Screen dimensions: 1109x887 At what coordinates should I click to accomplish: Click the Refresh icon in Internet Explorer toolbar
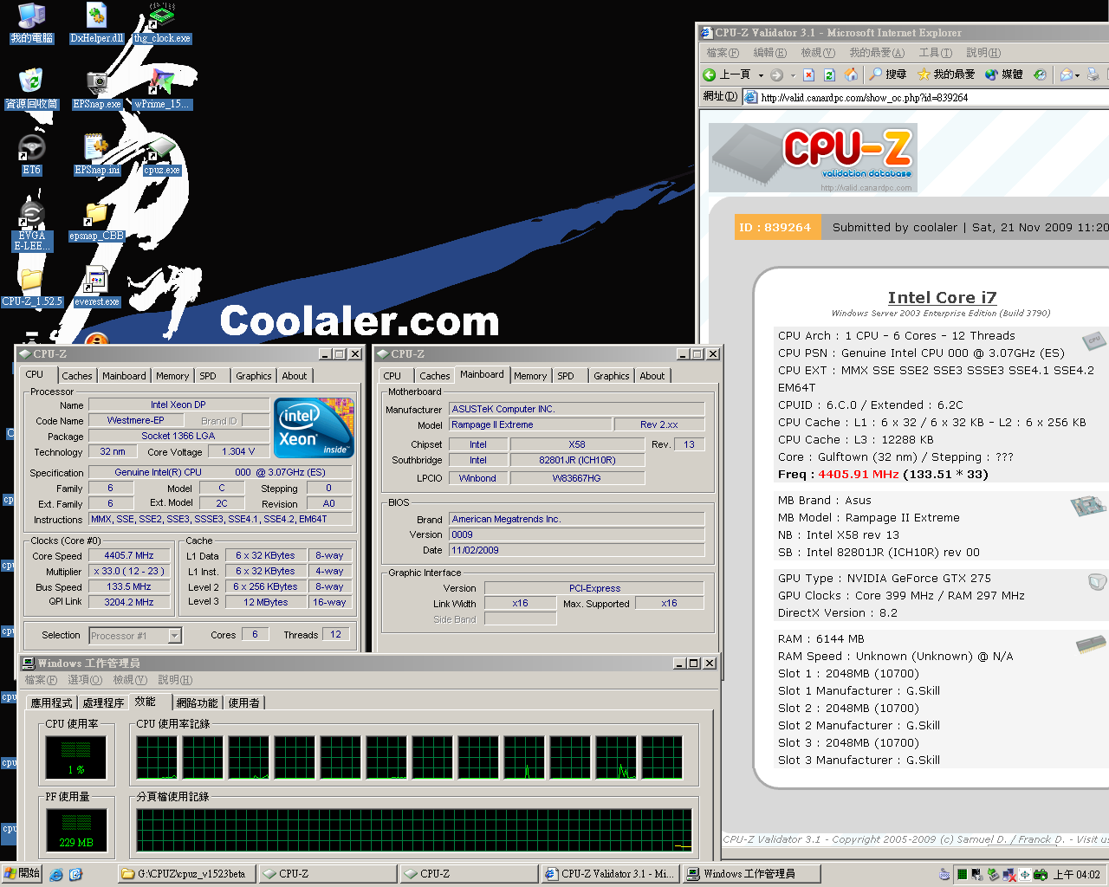(829, 74)
